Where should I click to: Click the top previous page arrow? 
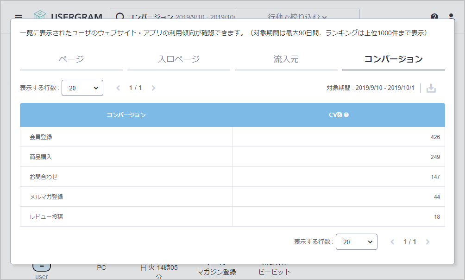pos(118,88)
